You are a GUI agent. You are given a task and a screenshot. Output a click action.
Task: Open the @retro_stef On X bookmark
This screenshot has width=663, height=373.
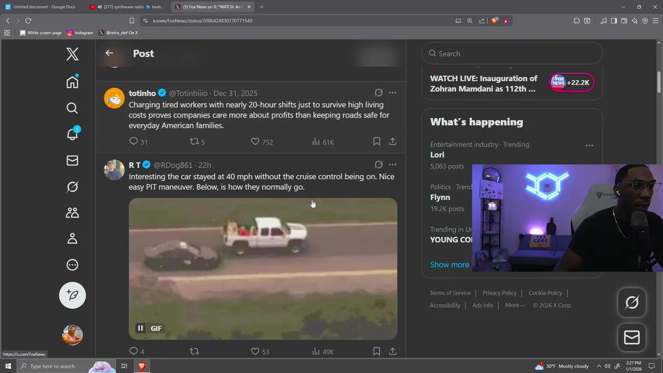pyautogui.click(x=119, y=33)
